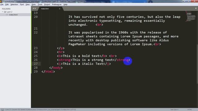The height and width of the screenshot is (111, 198).
Task: Open the Project menu
Action: (x=47, y=5)
